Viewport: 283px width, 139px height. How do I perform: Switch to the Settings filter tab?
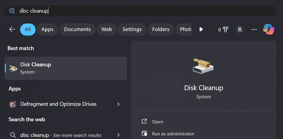(132, 29)
